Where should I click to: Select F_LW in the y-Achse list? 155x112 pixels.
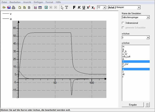(x=136, y=64)
